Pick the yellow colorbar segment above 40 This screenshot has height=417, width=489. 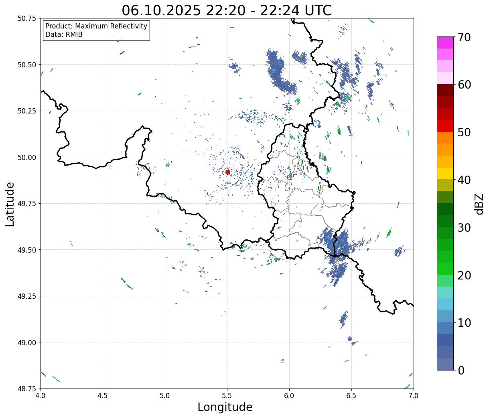[445, 173]
